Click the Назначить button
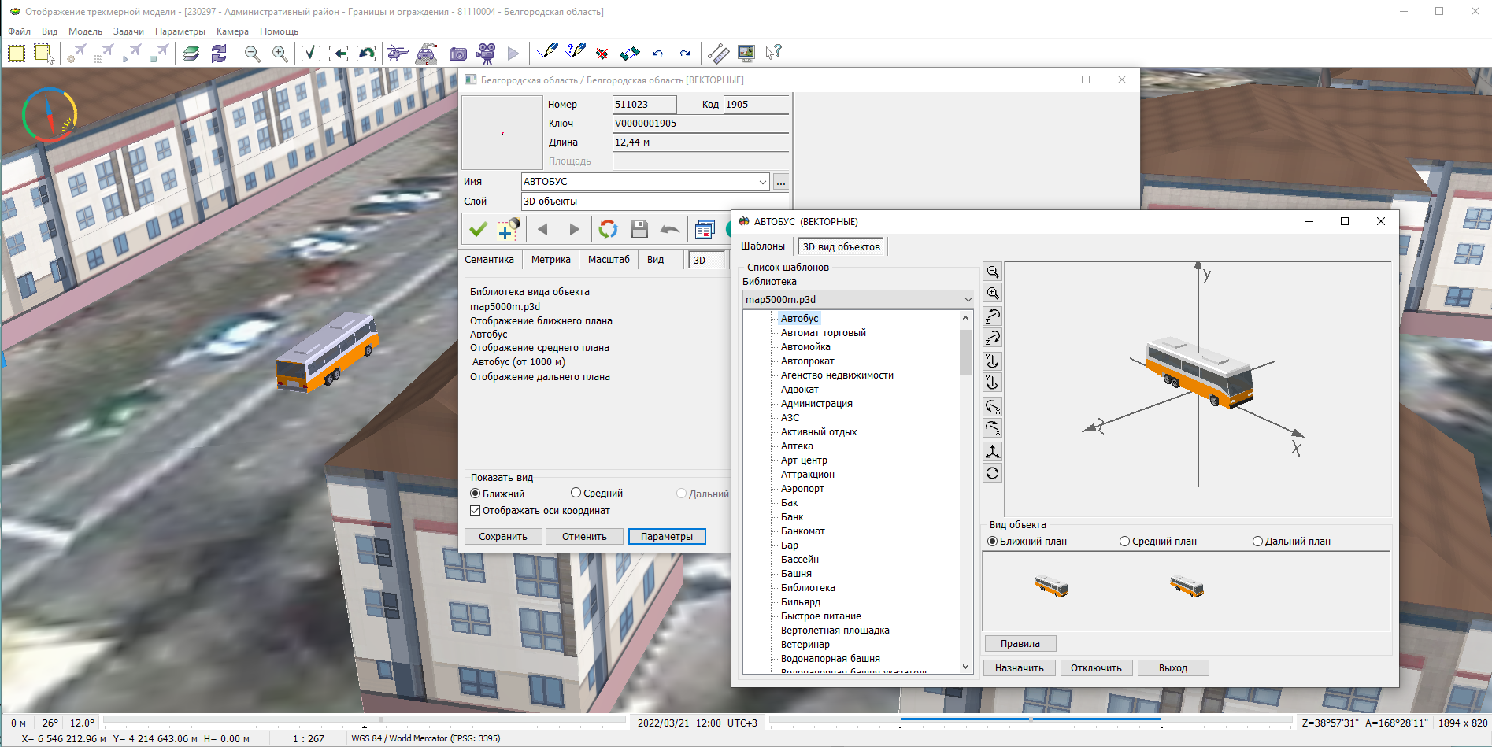Viewport: 1492px width, 747px height. [x=1019, y=668]
